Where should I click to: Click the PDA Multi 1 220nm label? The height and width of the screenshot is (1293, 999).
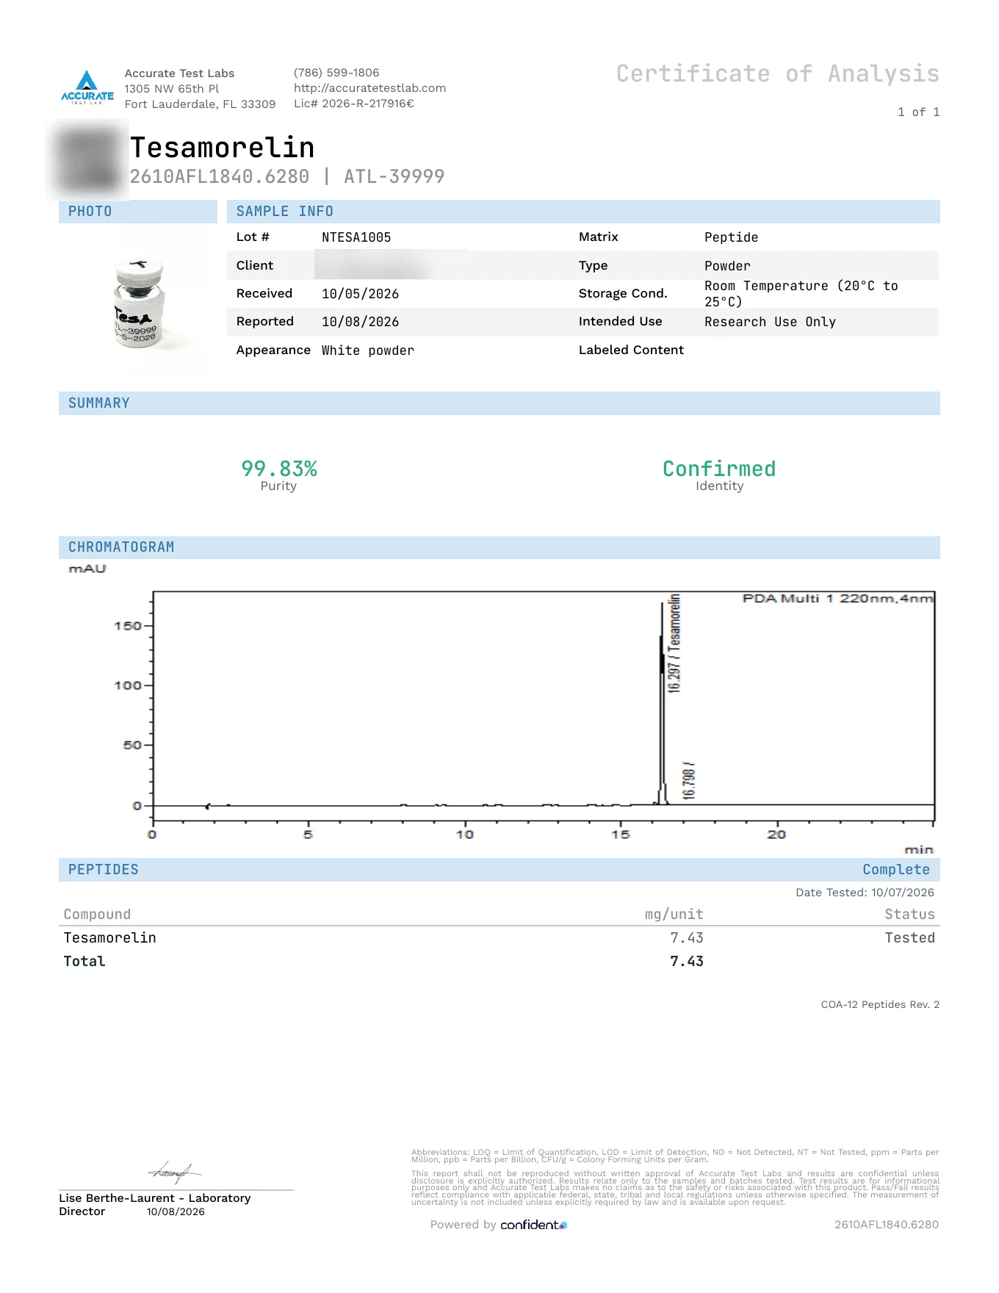tap(837, 599)
